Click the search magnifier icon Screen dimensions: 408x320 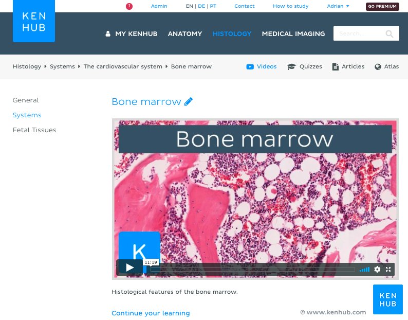coord(390,33)
